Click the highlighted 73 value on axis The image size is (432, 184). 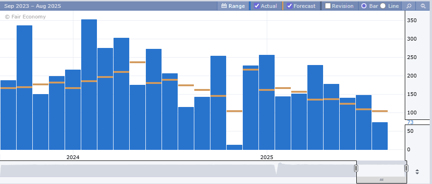click(x=410, y=122)
